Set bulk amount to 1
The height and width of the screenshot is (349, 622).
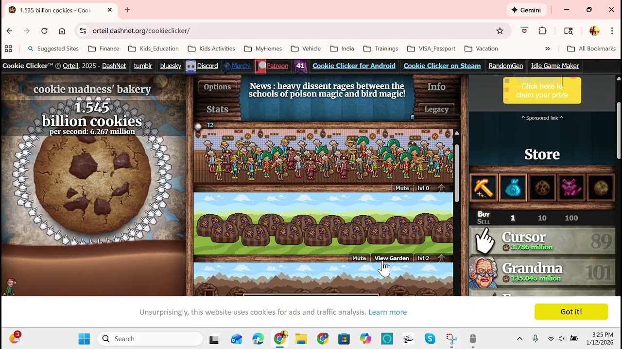click(x=513, y=218)
